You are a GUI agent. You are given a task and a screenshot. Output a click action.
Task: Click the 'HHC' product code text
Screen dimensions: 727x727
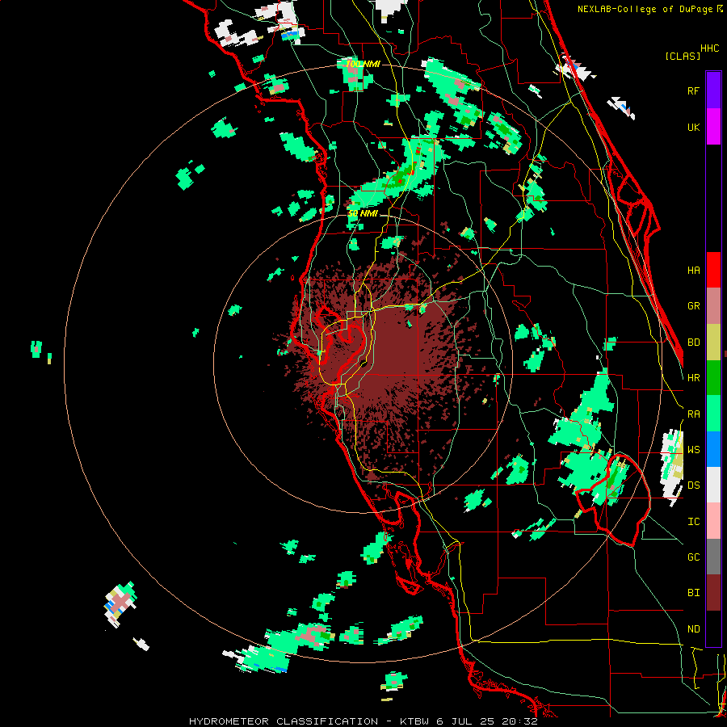coord(710,48)
